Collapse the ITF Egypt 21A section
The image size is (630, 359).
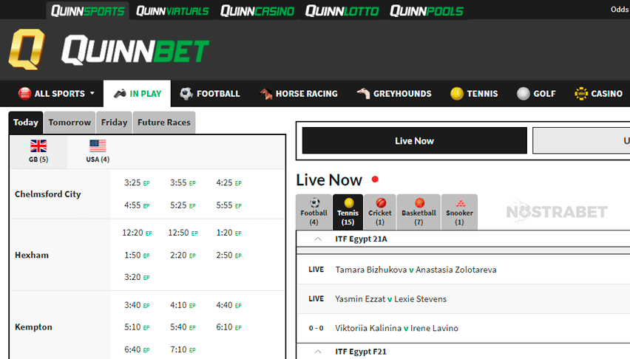(318, 239)
